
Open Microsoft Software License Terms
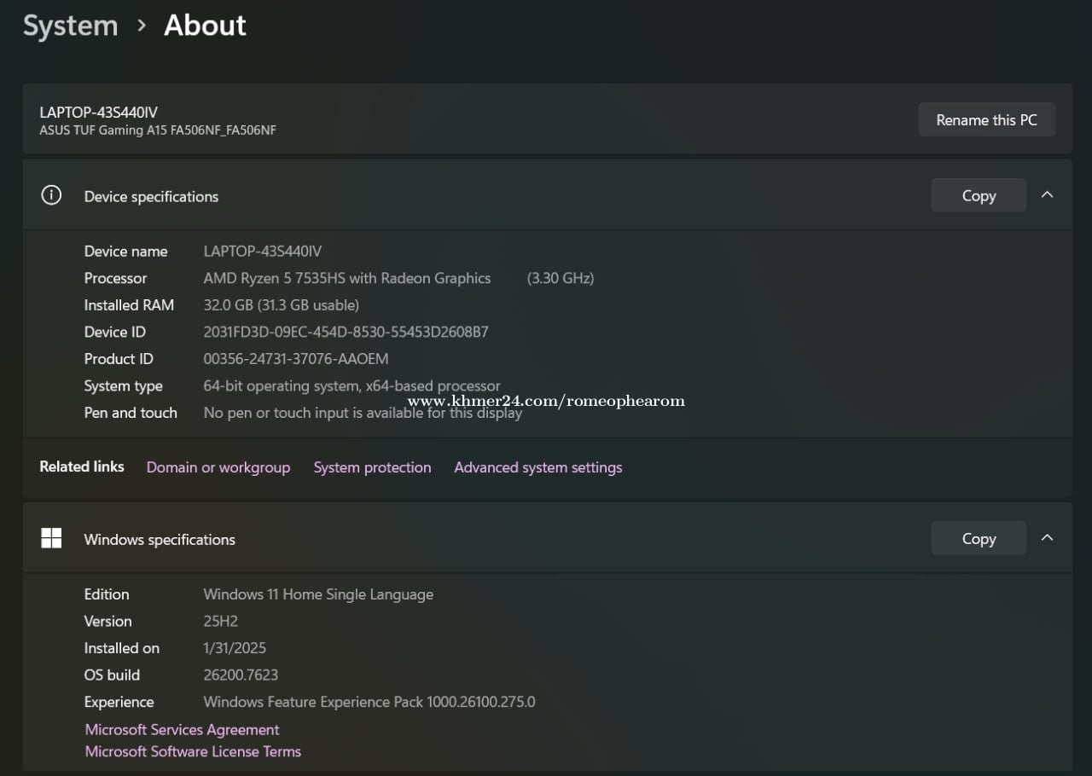193,751
